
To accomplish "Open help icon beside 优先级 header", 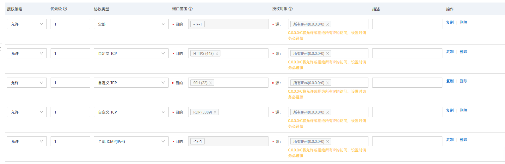I will click(65, 9).
